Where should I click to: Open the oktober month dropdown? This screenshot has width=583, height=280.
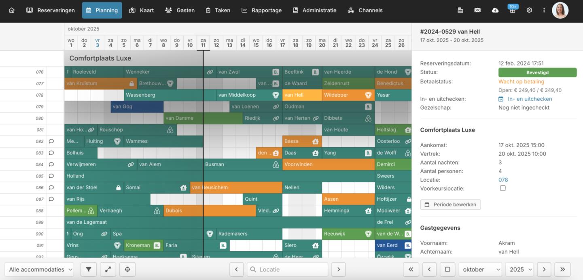pos(480,269)
